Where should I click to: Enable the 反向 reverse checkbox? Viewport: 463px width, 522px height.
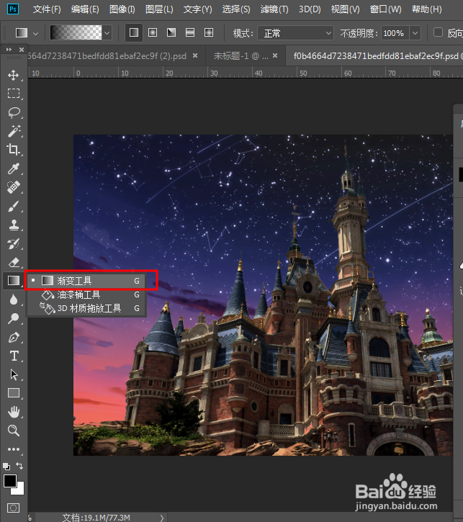(438, 32)
